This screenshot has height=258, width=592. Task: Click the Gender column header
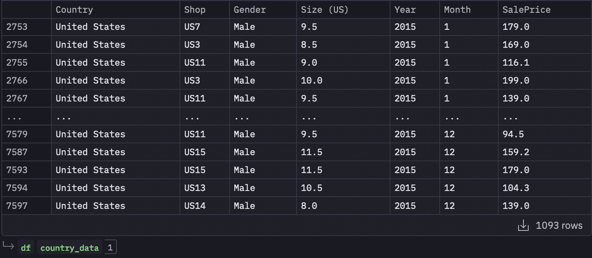pyautogui.click(x=250, y=10)
